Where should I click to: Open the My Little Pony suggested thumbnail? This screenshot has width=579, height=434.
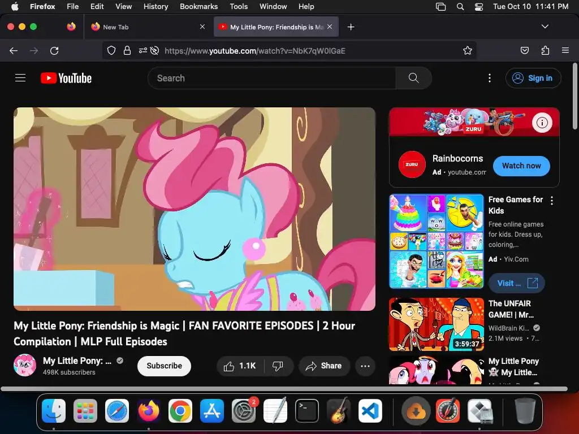click(437, 370)
